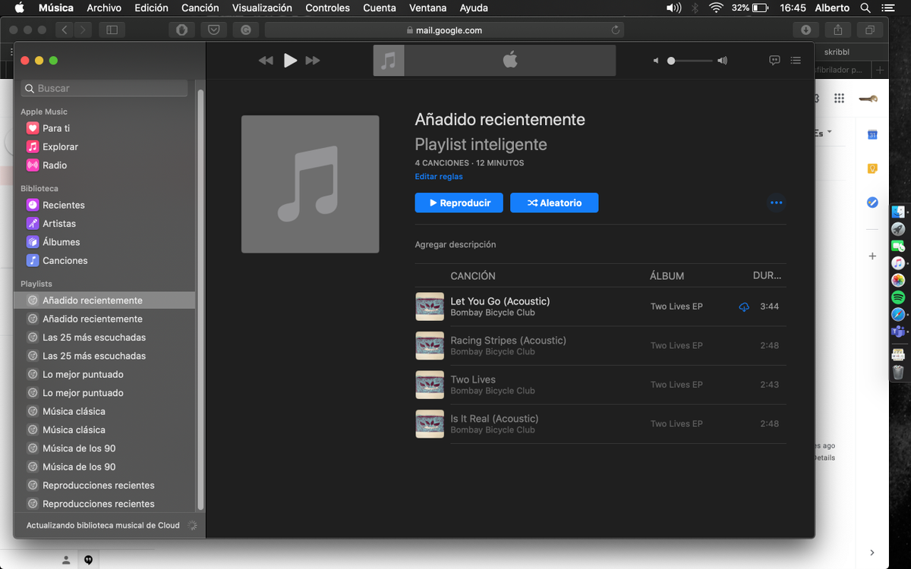The width and height of the screenshot is (911, 569).
Task: Open the Visualización menu
Action: click(x=262, y=8)
